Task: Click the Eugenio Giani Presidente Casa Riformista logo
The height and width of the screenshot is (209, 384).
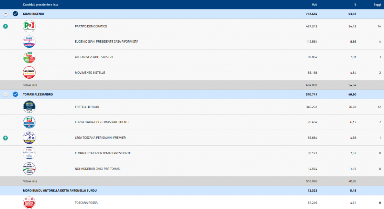Action: pyautogui.click(x=29, y=42)
